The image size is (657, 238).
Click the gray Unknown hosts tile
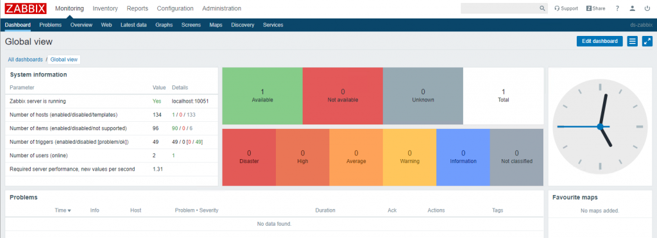(x=423, y=96)
